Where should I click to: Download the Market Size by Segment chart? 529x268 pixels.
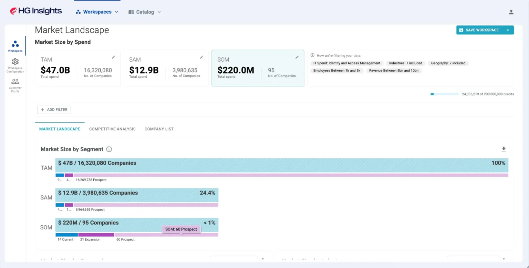[504, 149]
